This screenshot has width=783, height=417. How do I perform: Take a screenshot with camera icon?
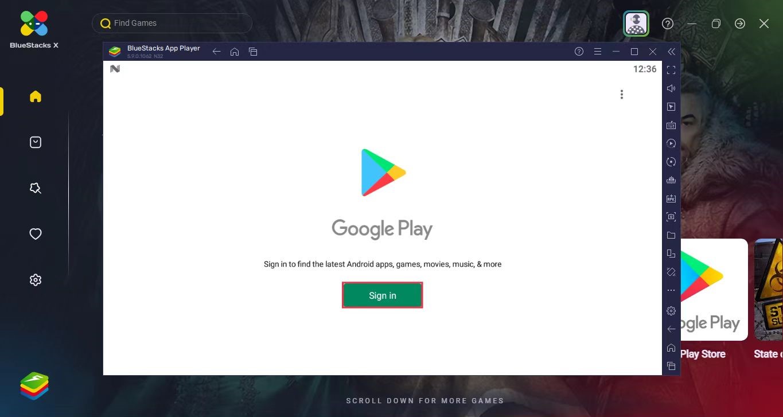click(671, 217)
